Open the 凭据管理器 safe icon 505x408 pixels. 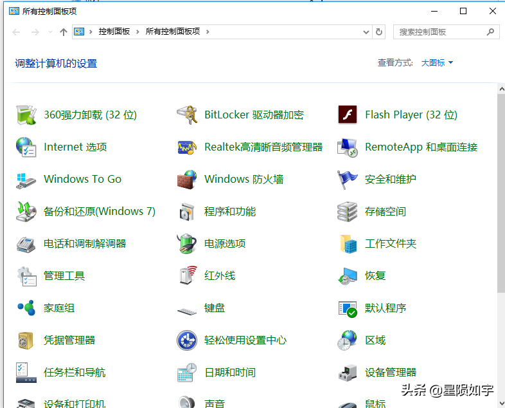(26, 340)
